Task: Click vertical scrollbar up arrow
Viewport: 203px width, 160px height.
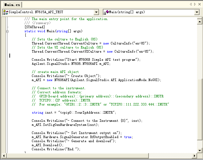Action: pos(200,22)
